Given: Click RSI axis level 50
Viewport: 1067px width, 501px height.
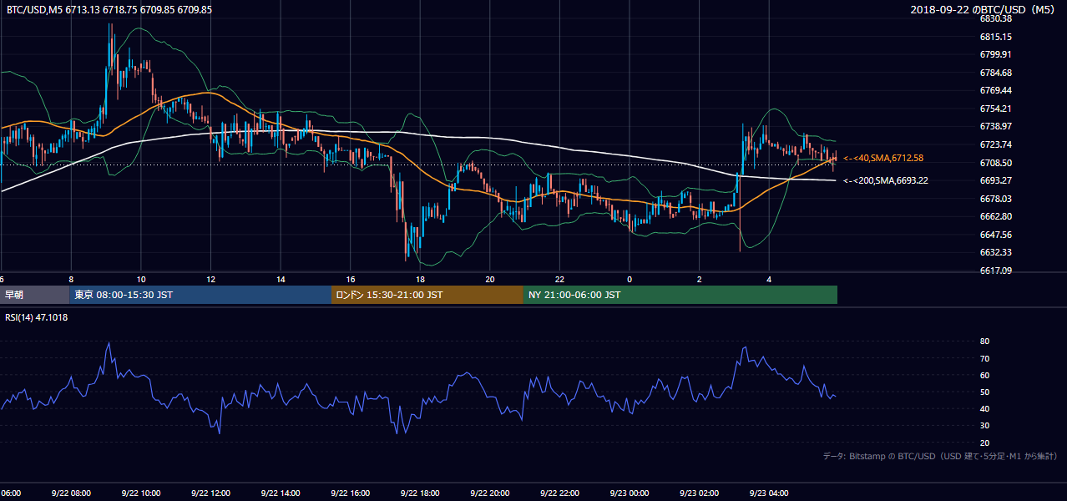Looking at the screenshot, I should tap(985, 392).
